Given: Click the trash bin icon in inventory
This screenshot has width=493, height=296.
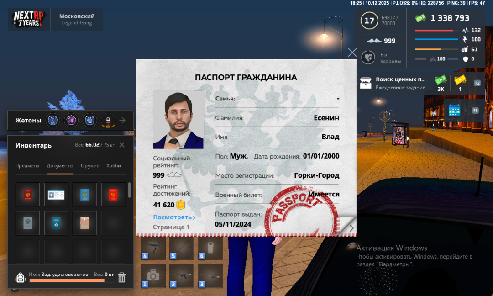Looking at the screenshot, I should coord(122,277).
